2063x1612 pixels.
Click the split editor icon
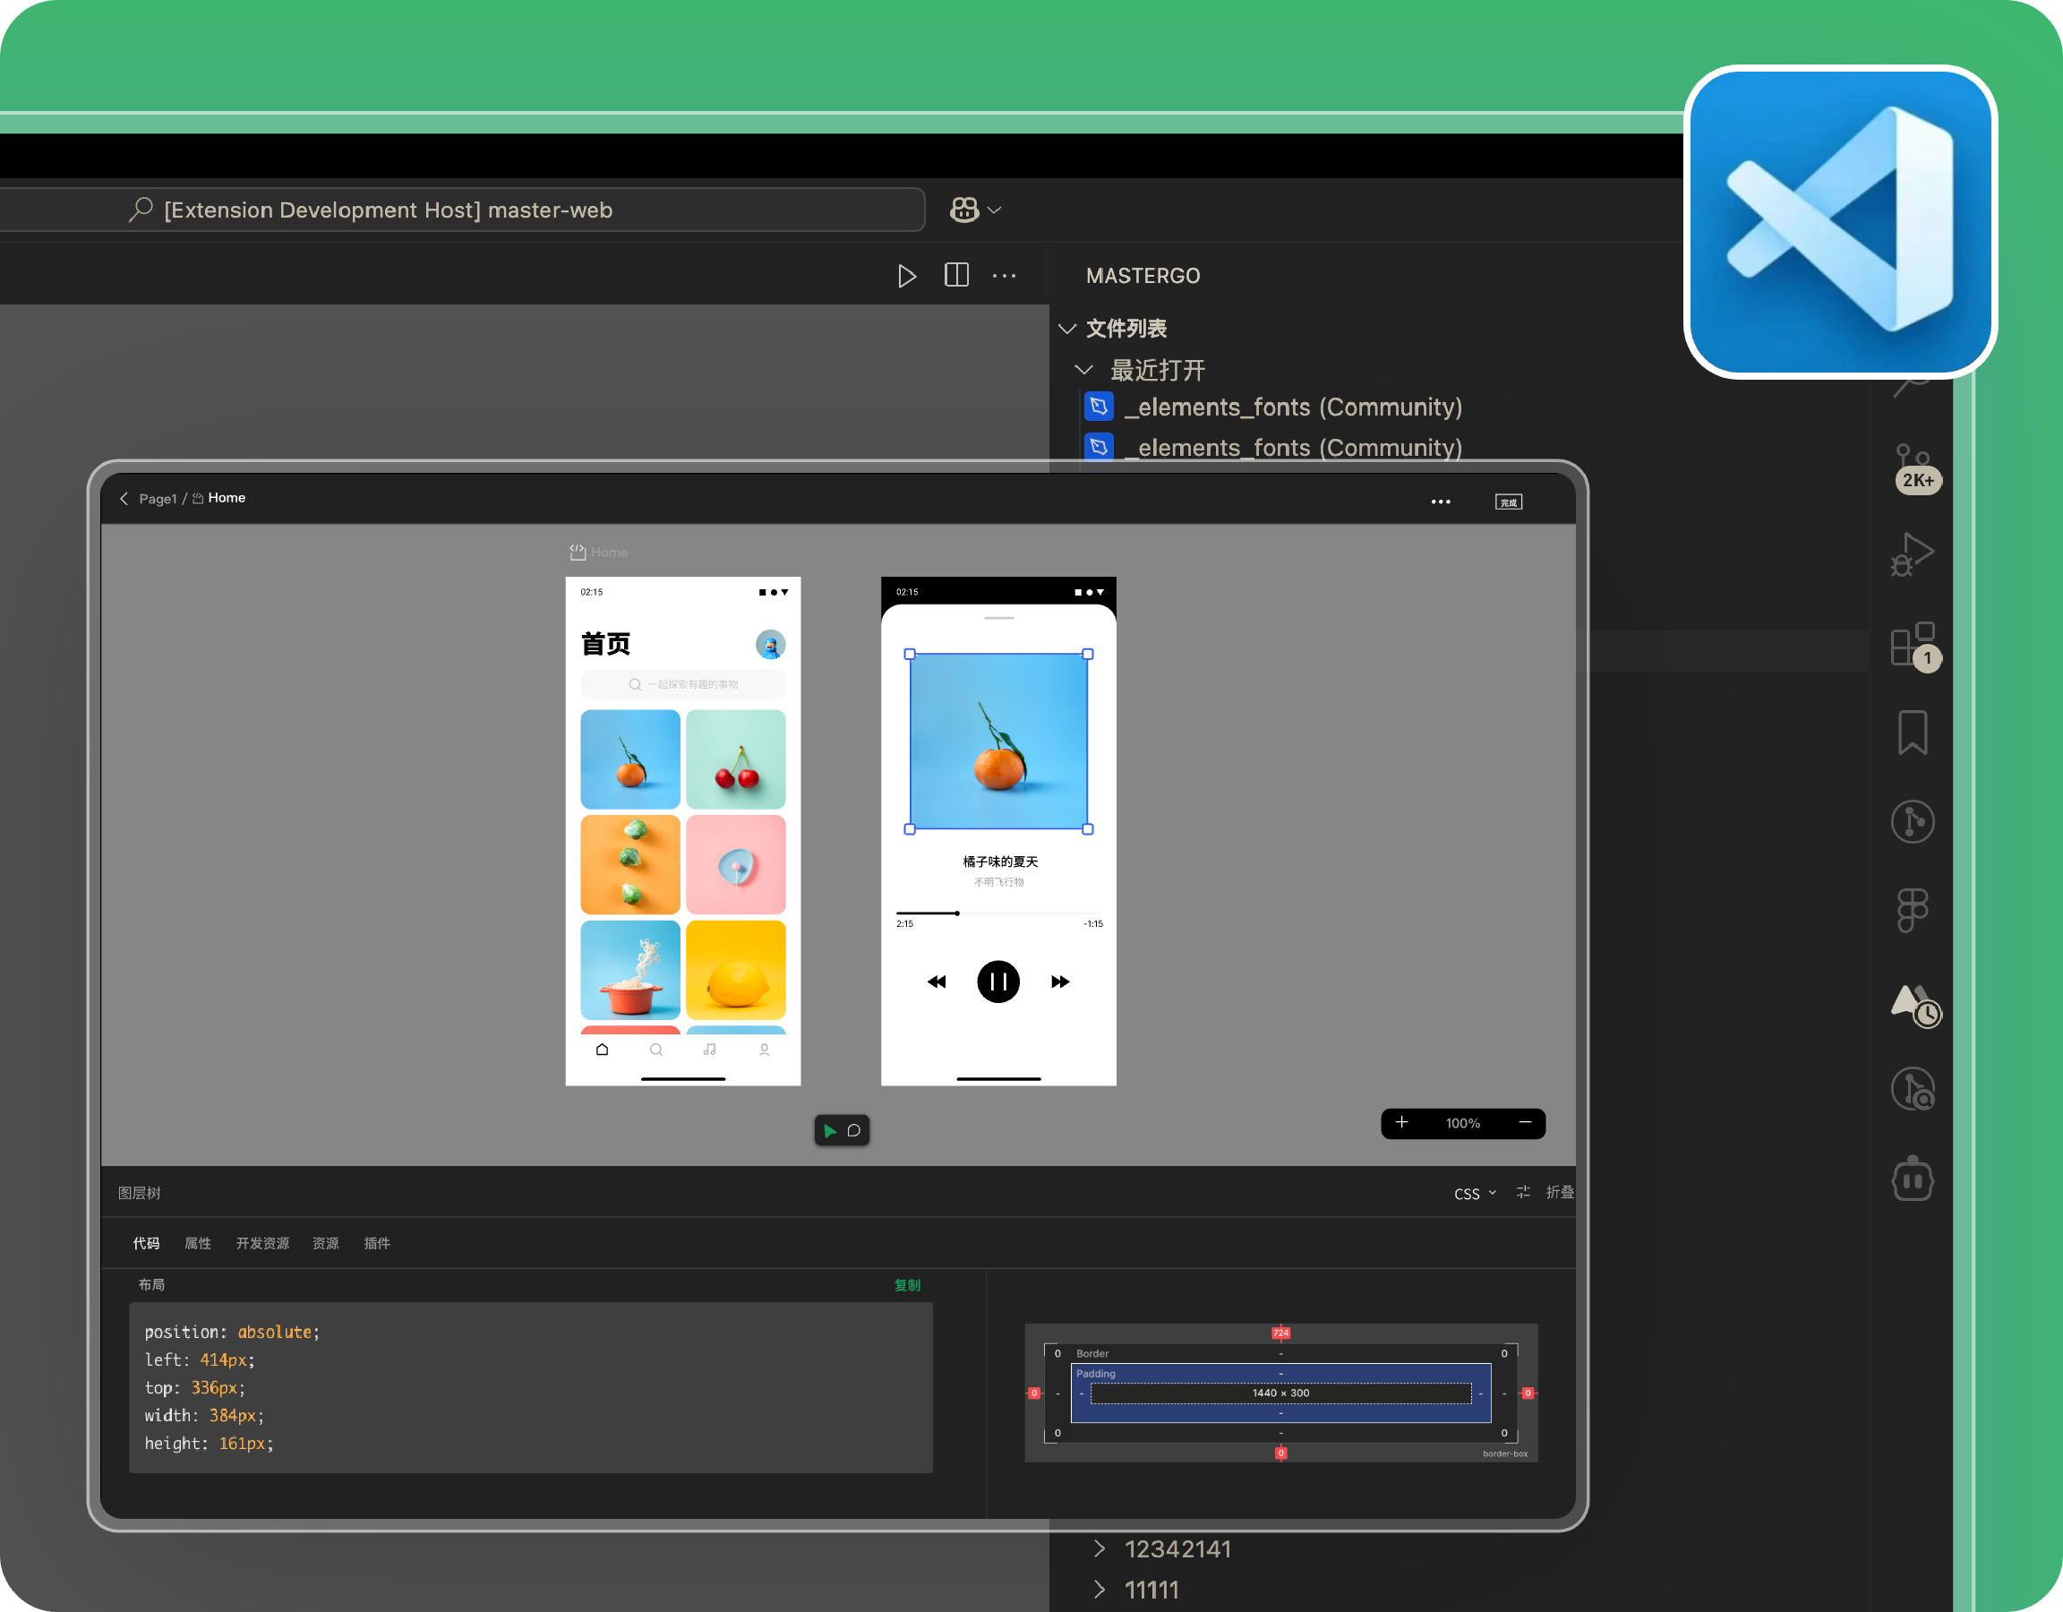(956, 275)
